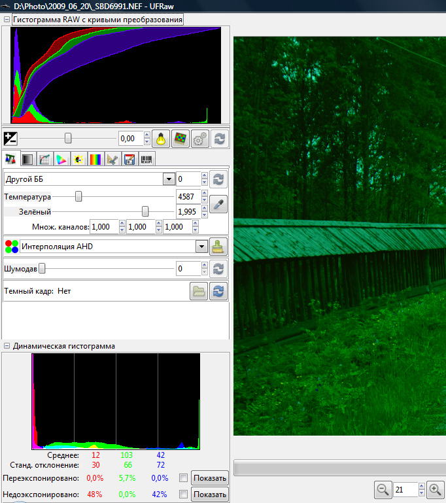The height and width of the screenshot is (503, 446).
Task: Collapse the Гистограмма RAW section
Action: (7, 20)
